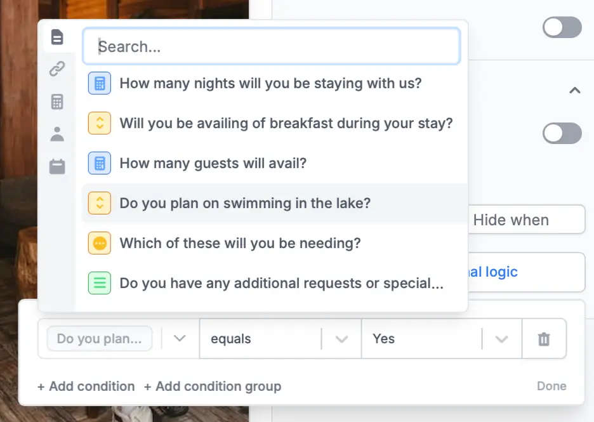Click '+ Add condition'
The height and width of the screenshot is (422, 594).
click(86, 386)
